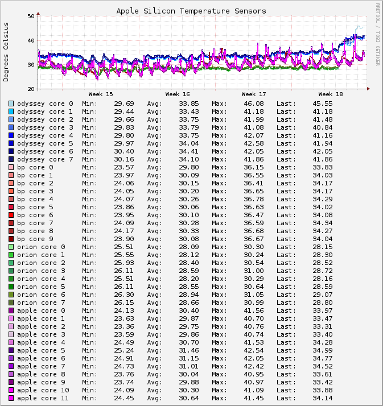Click bp core 0 Min value 23.57
383x406 pixels.
[x=124, y=167]
